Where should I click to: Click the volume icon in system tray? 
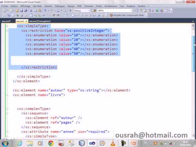click(x=174, y=143)
